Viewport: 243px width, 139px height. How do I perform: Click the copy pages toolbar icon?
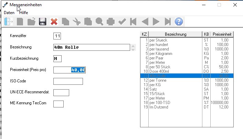click(x=65, y=22)
